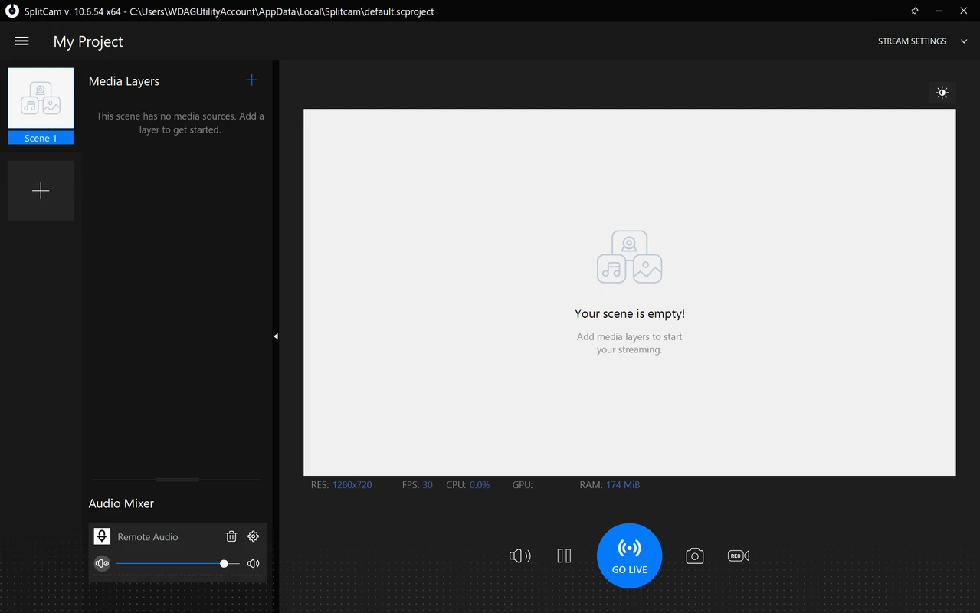Add a new scene with the plus tile
Screen dimensions: 980x613
(x=41, y=191)
